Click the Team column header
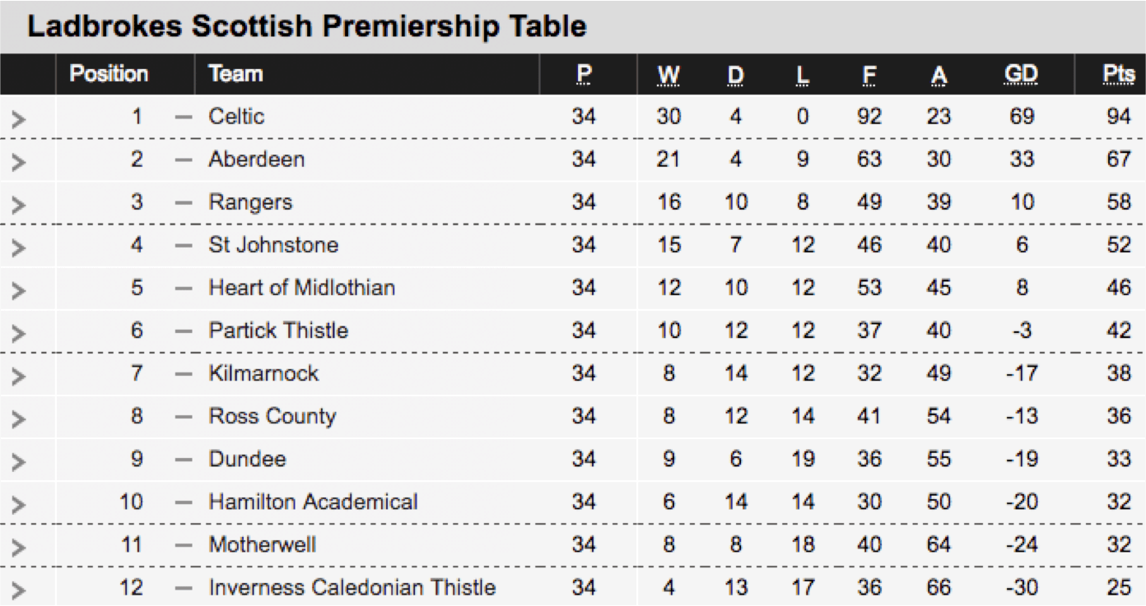The height and width of the screenshot is (606, 1146). (x=235, y=74)
